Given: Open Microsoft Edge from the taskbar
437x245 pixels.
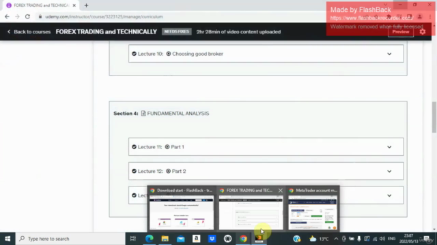Looking at the screenshot, I should coord(149,239).
